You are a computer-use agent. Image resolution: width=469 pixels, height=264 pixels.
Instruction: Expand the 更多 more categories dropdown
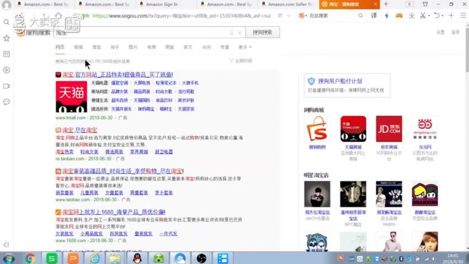click(x=244, y=47)
